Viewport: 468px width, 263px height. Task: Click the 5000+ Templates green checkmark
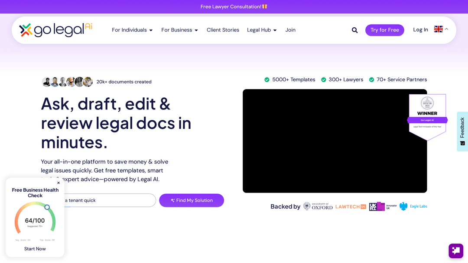[267, 80]
